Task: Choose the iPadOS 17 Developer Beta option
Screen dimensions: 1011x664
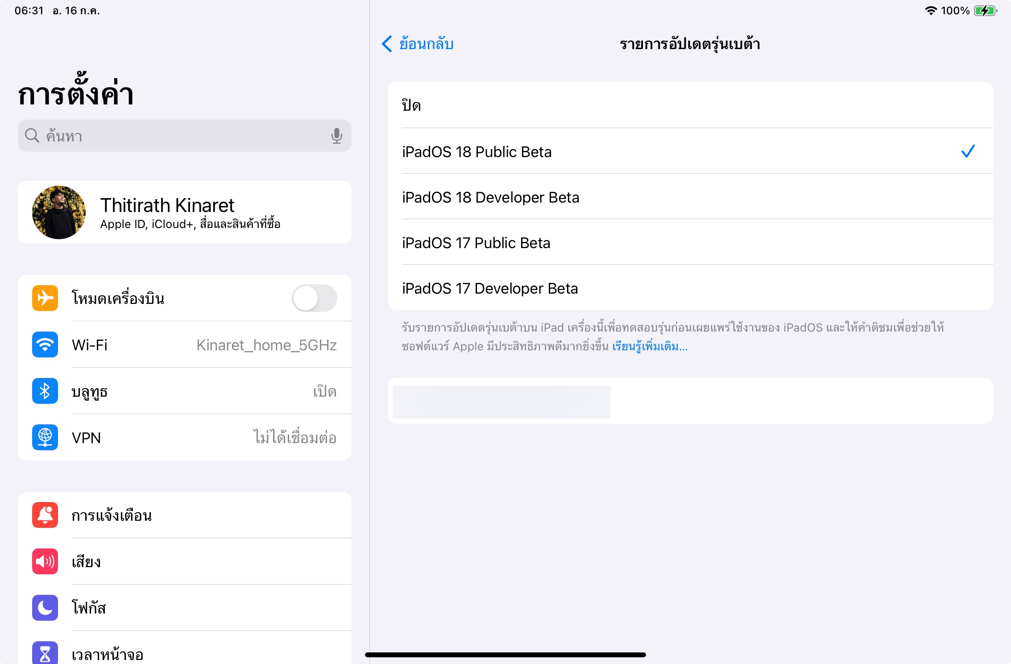Action: (x=490, y=289)
